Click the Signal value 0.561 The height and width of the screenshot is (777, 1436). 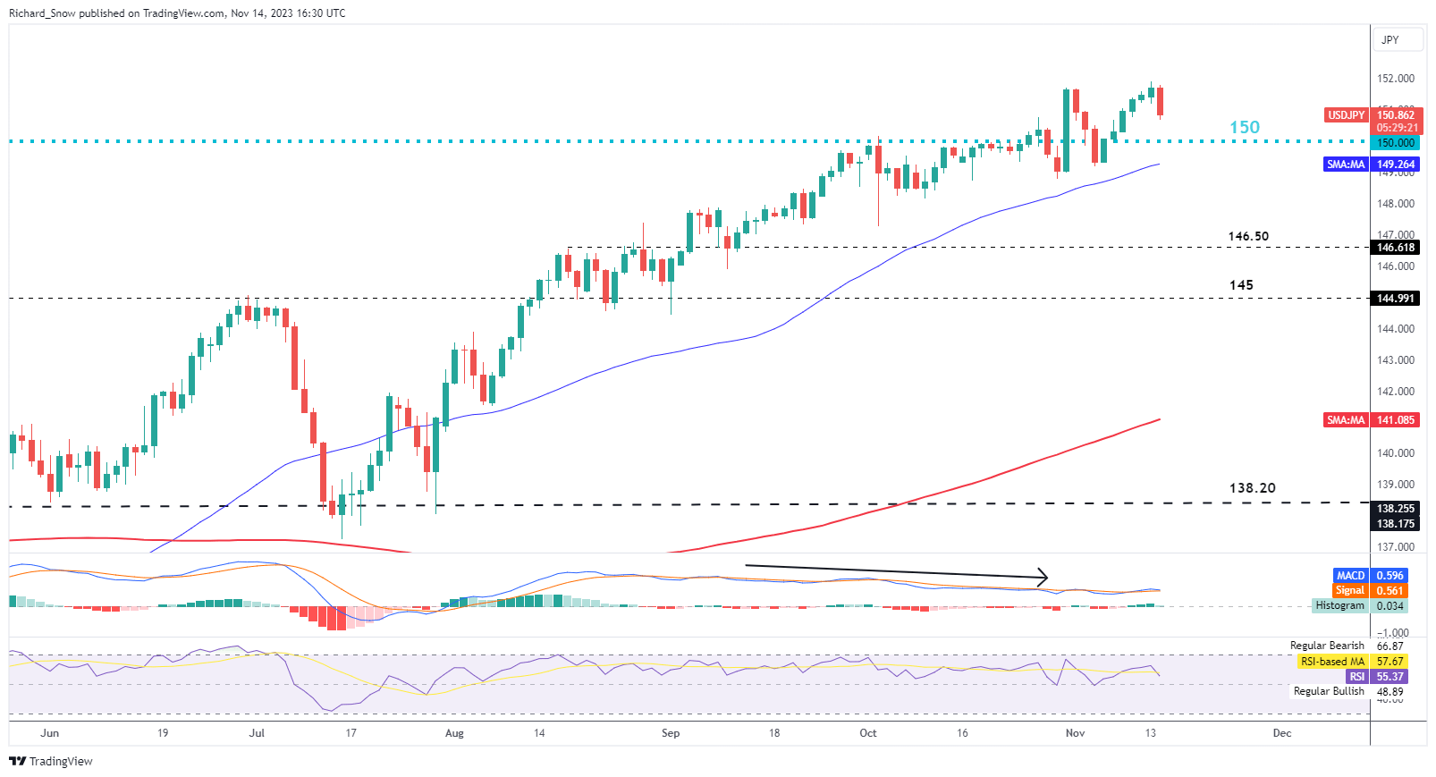pyautogui.click(x=1390, y=591)
